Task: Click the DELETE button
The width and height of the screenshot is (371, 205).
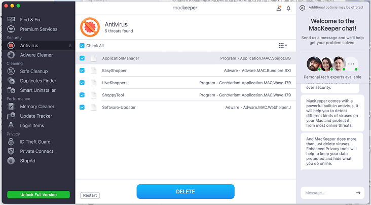Action: click(185, 191)
